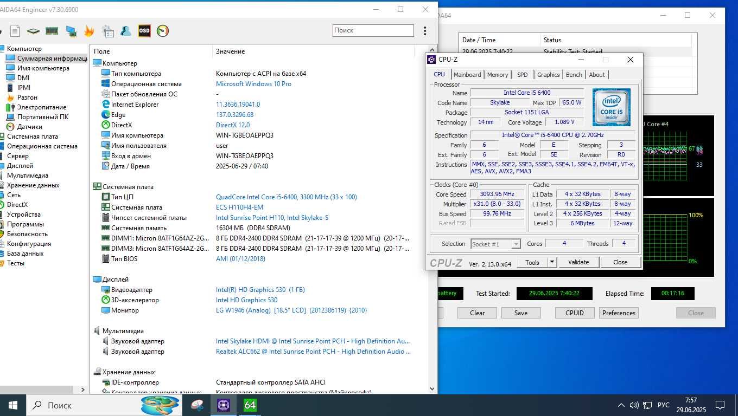Click the tree horizontal scrollbar right arrow
738x416 pixels.
coord(83,389)
